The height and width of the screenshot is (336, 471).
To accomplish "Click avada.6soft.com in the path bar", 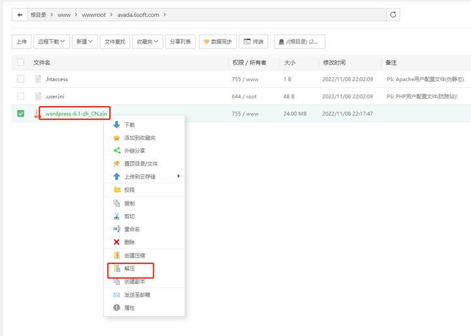I will pos(138,15).
